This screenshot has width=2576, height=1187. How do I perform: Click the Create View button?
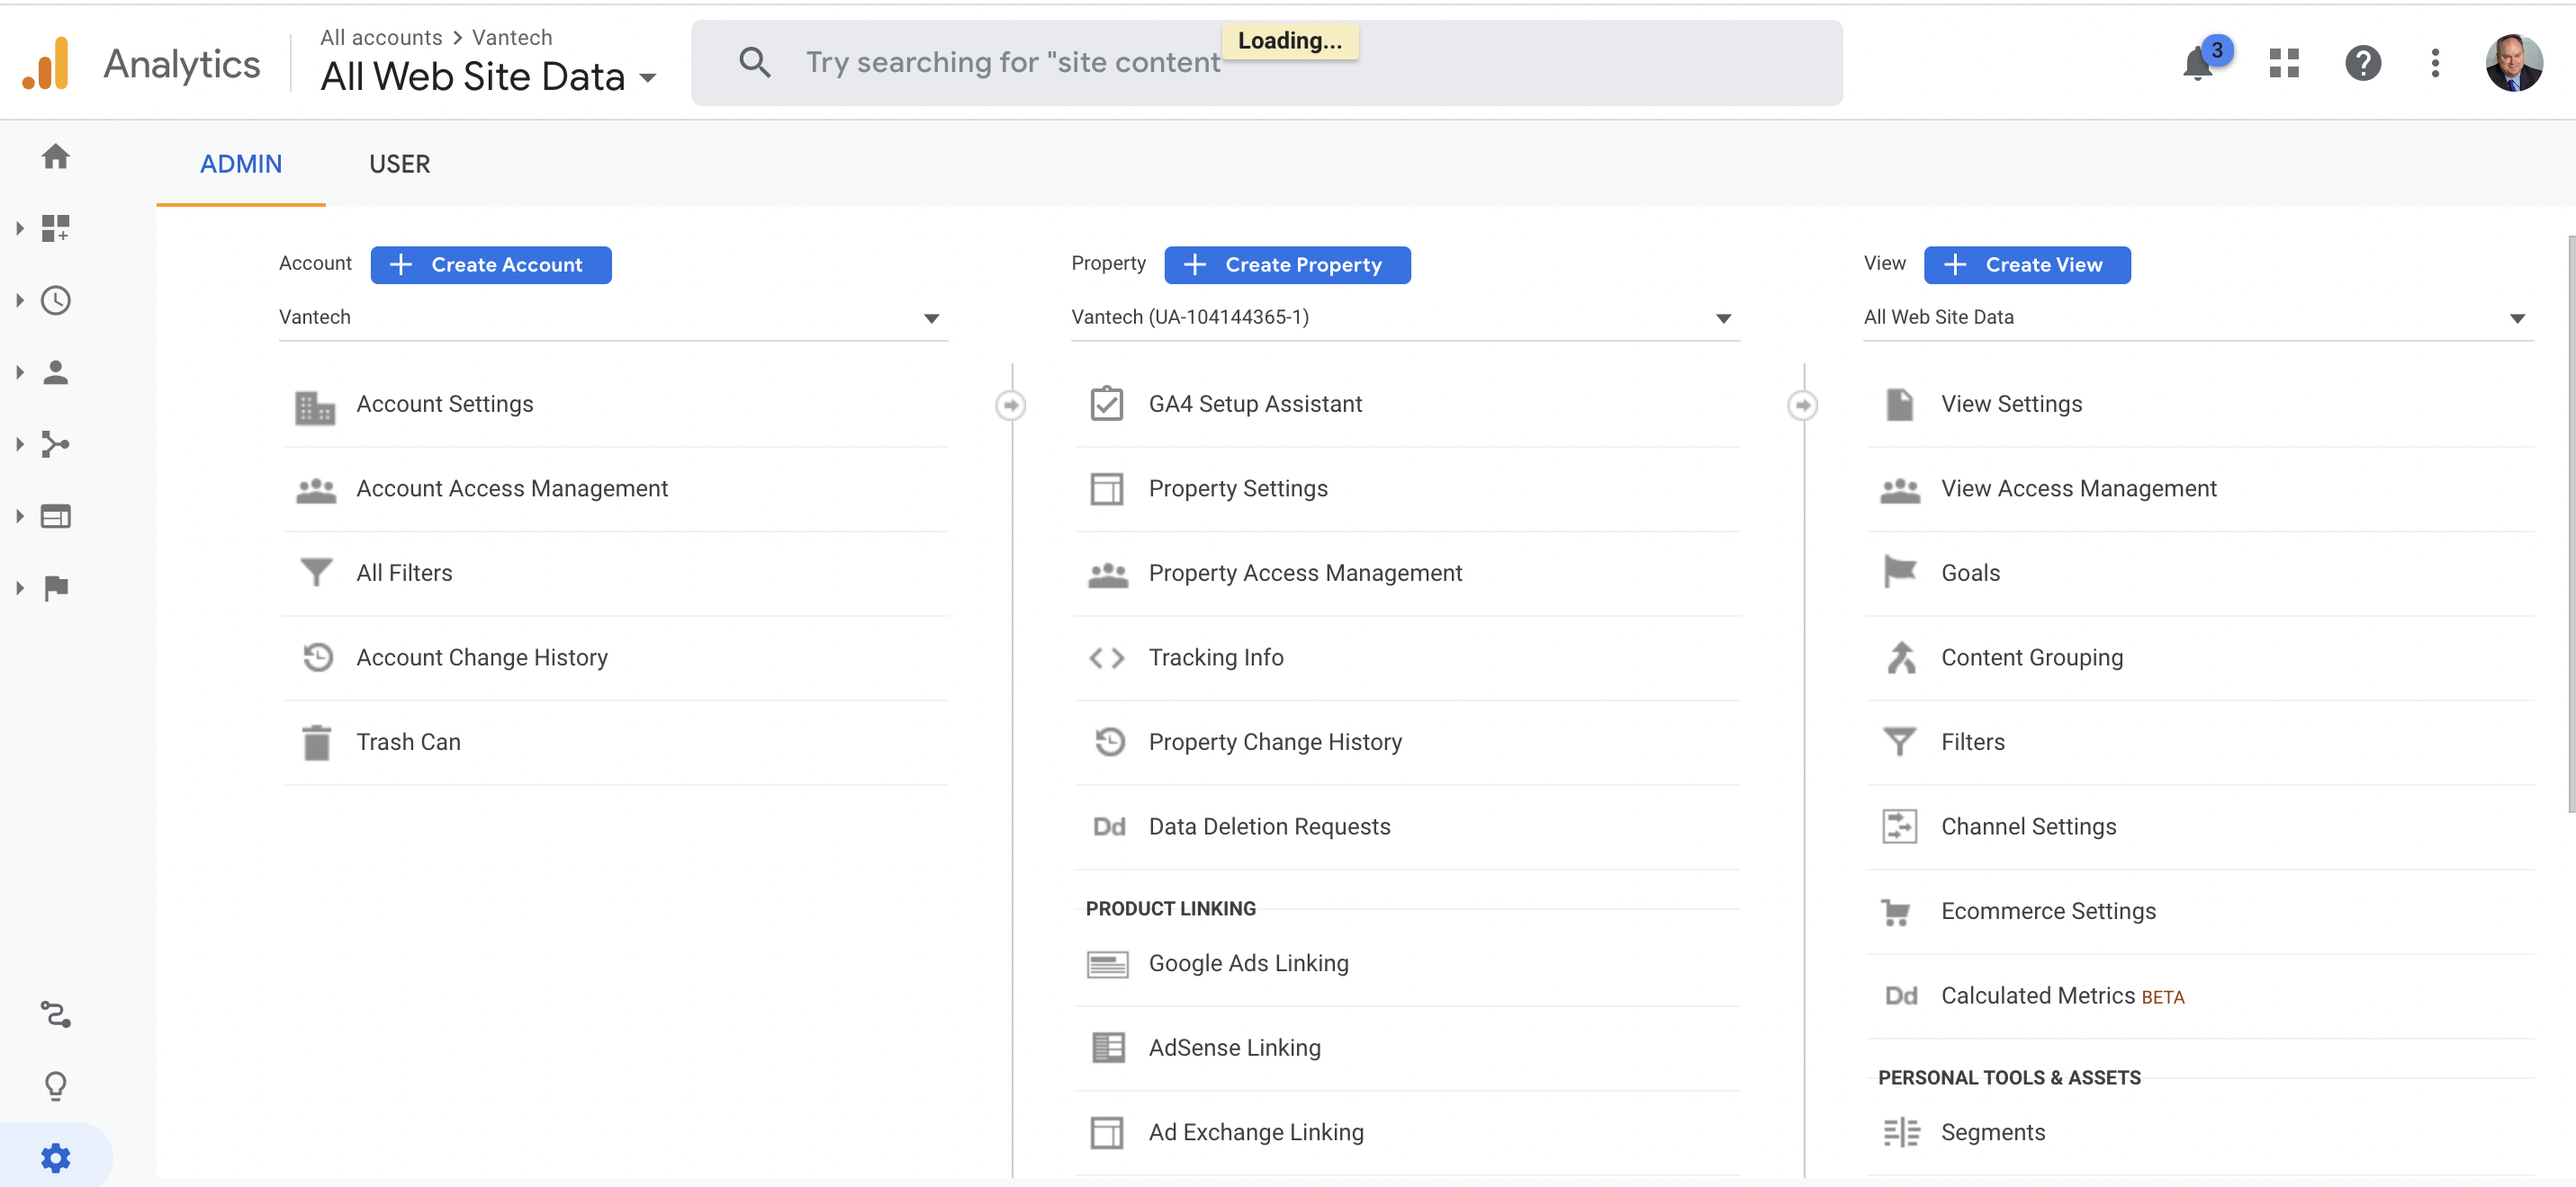[x=2027, y=264]
